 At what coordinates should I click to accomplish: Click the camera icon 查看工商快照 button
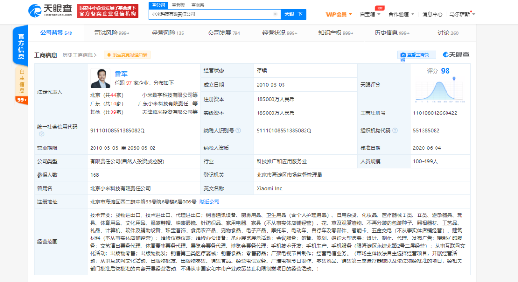(x=416, y=55)
